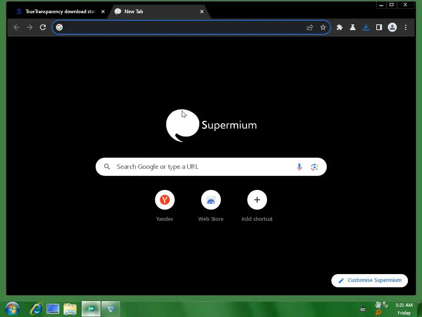Open the on-screen keyboard tray icon
422x317 pixels.
363,309
